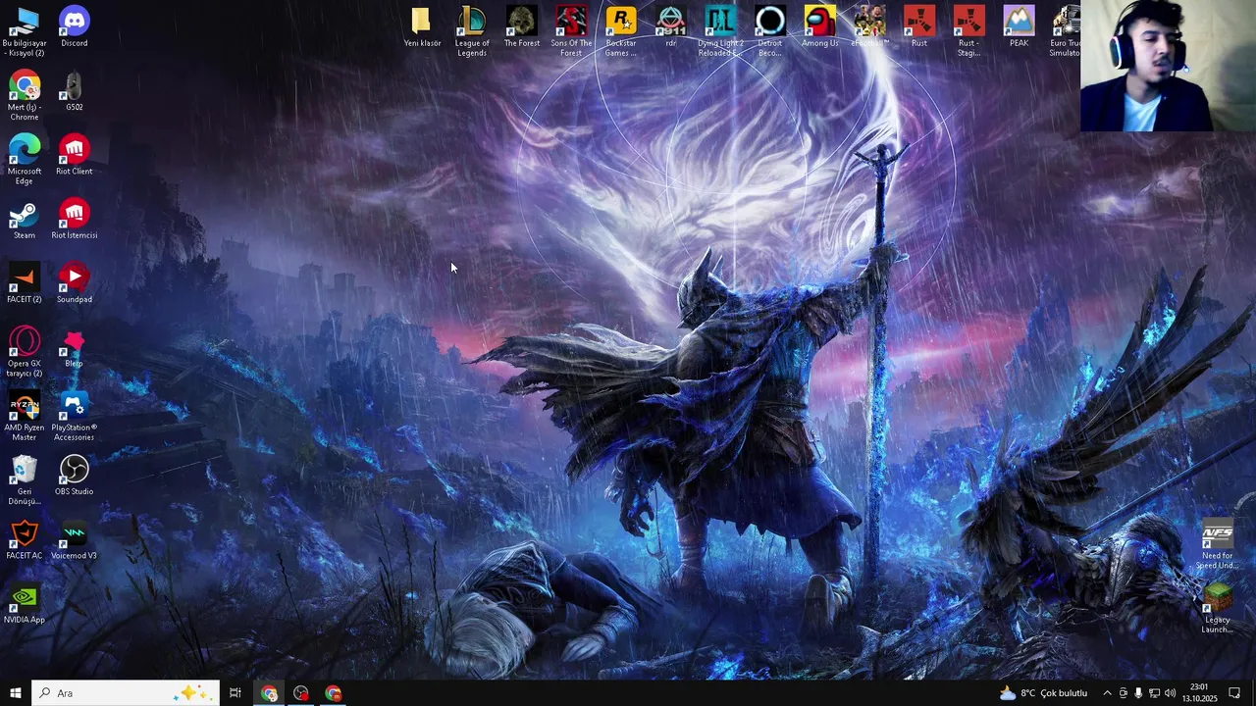Select the Soundpad desktop icon

[x=74, y=282]
